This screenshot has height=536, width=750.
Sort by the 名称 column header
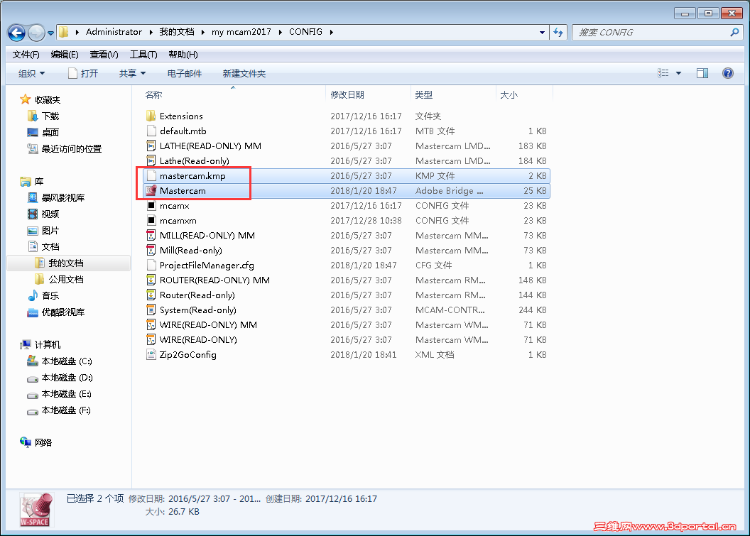pyautogui.click(x=153, y=94)
